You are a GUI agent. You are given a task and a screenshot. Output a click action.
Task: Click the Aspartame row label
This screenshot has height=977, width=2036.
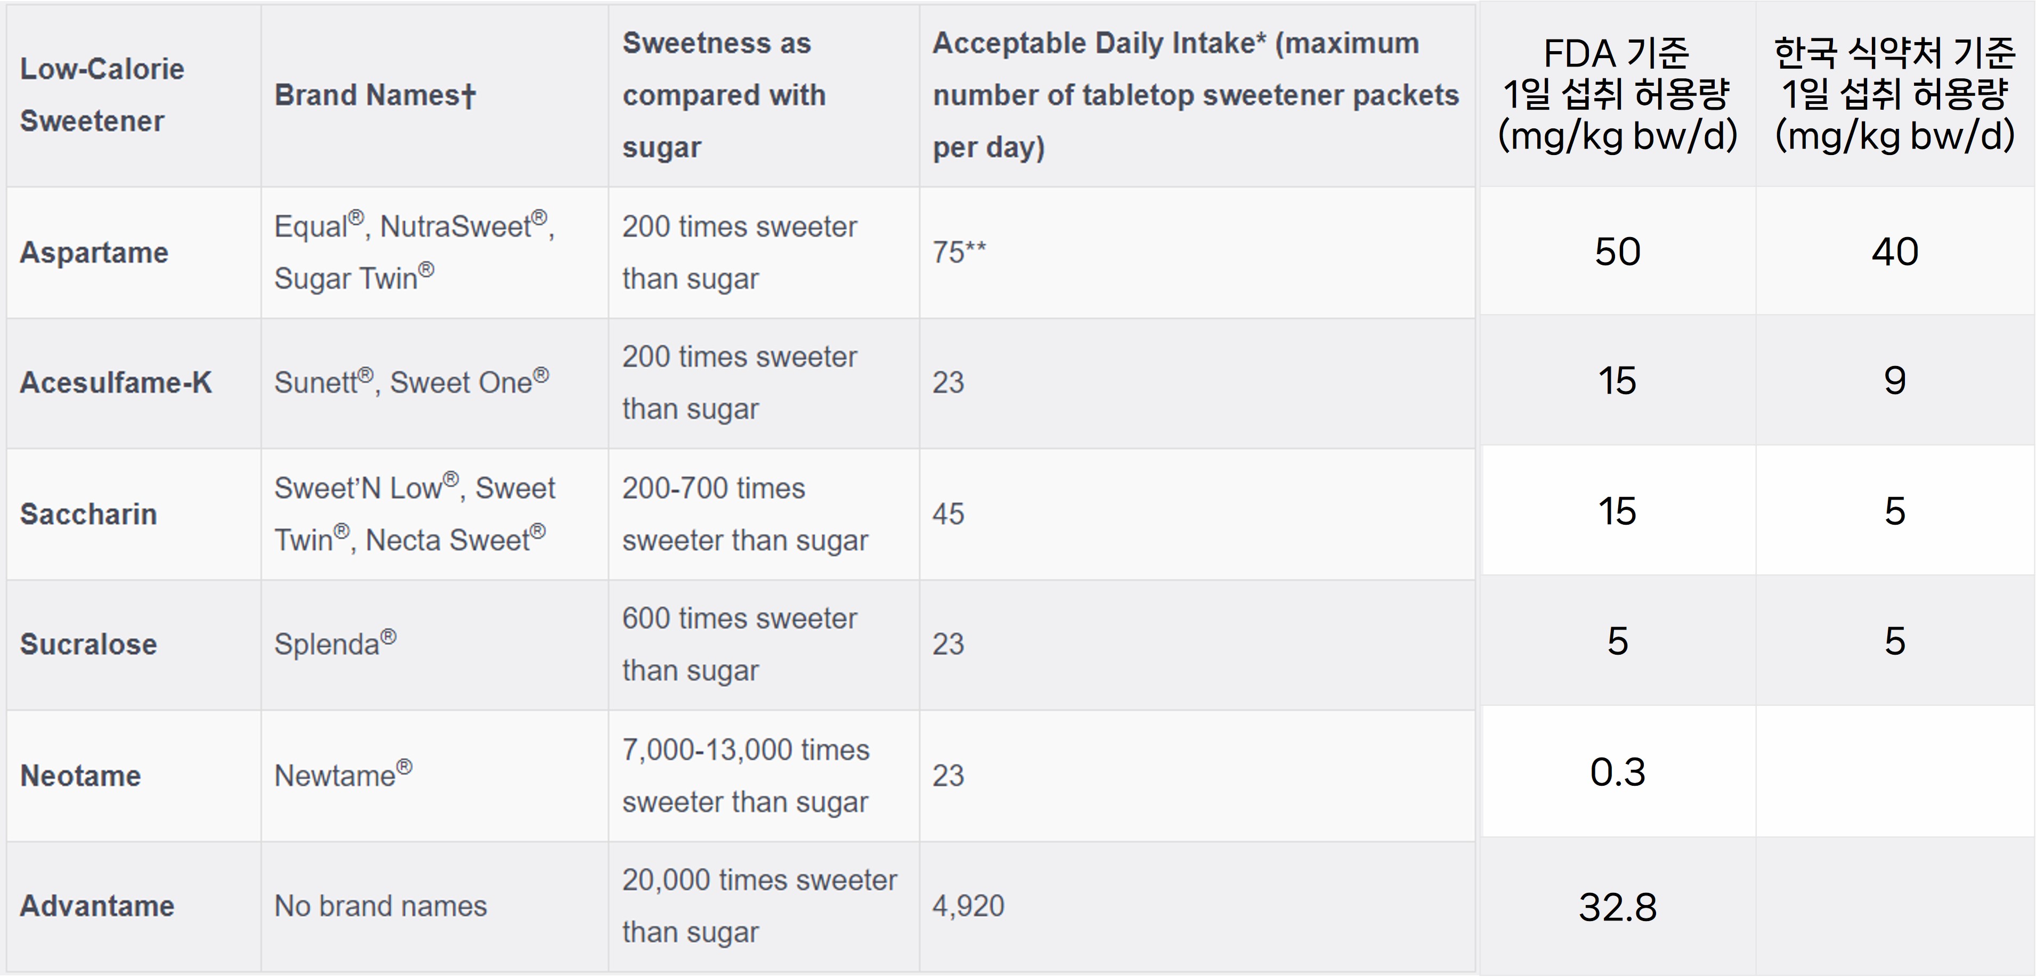point(94,253)
